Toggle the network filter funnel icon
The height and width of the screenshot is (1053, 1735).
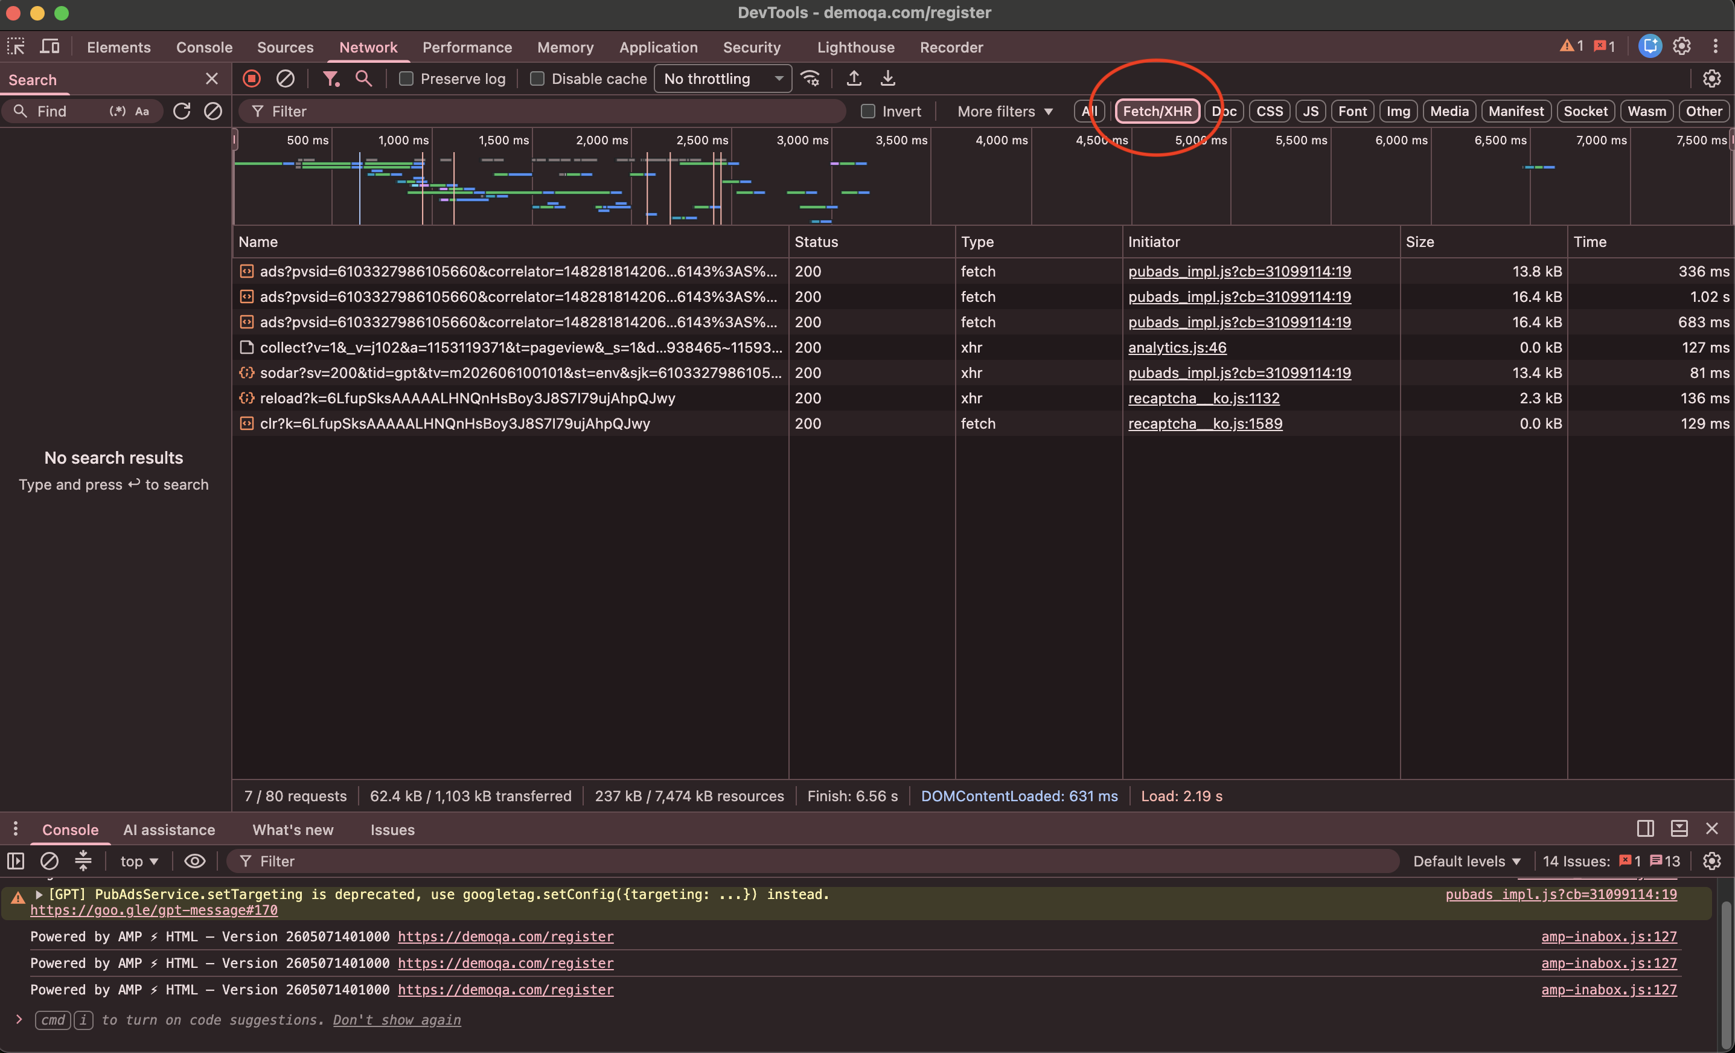(330, 78)
